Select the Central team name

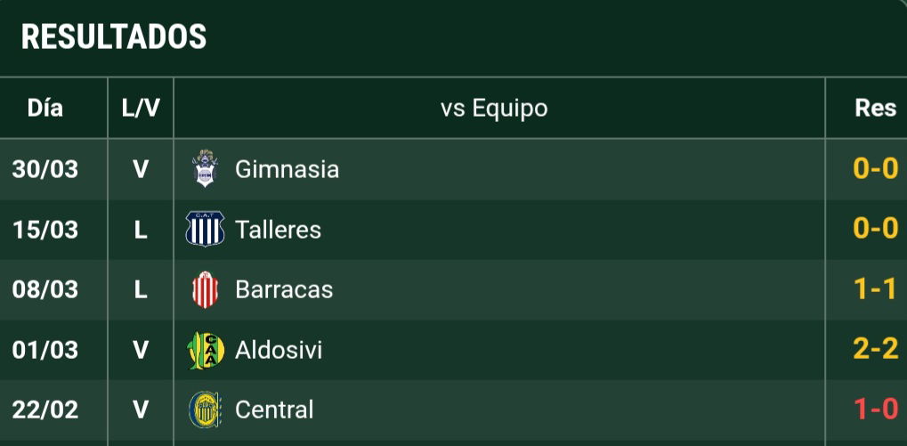pos(274,410)
